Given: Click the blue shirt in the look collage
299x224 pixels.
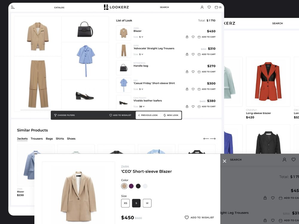Looking at the screenshot, I should pos(86,61).
